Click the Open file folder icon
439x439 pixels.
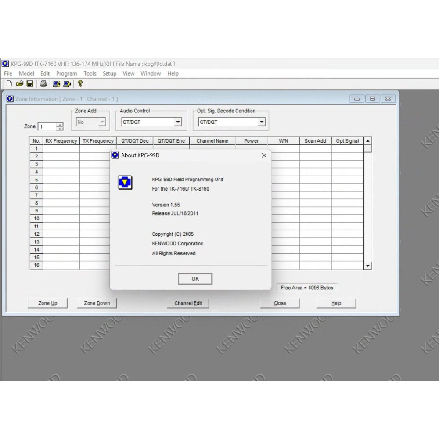click(x=20, y=84)
